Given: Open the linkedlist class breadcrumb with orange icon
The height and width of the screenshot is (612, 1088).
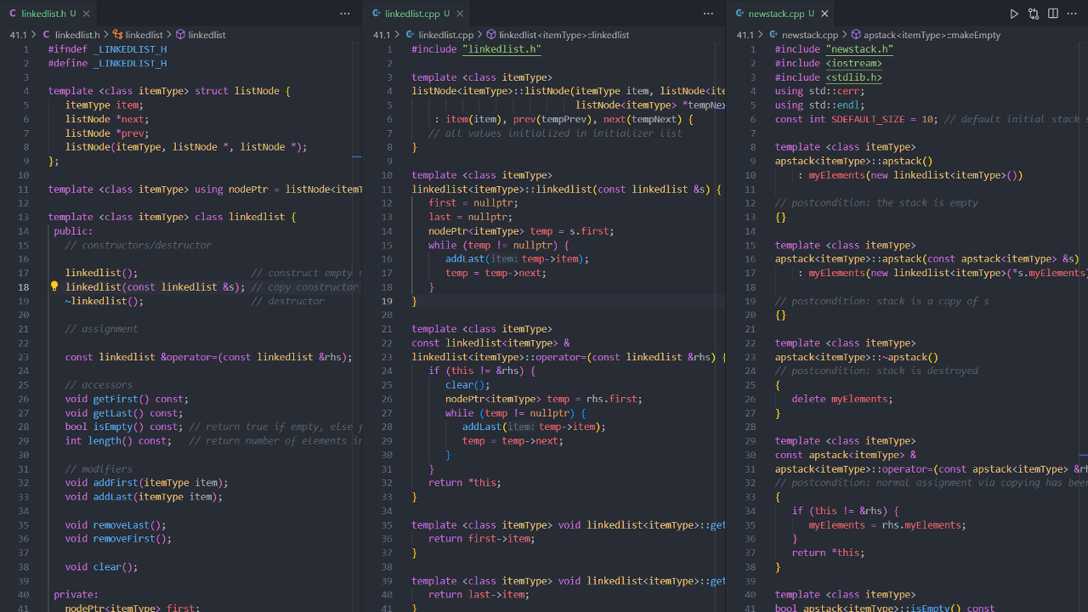Looking at the screenshot, I should click(x=137, y=35).
